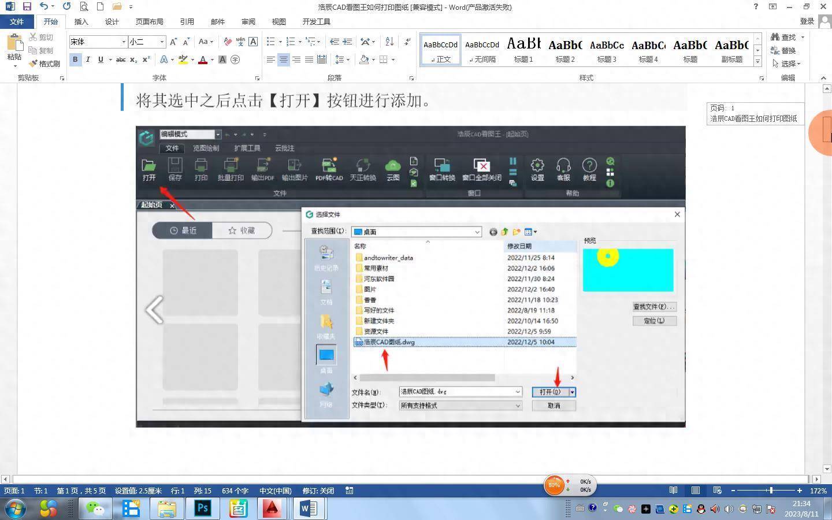Increase indent using the paragraph icon
The image size is (832, 520).
coord(347,42)
